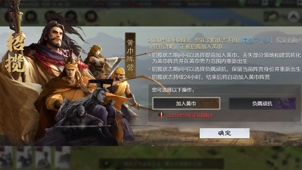Open the fourth troop card at bottom-left
This screenshot has height=170, width=302.
point(63,158)
